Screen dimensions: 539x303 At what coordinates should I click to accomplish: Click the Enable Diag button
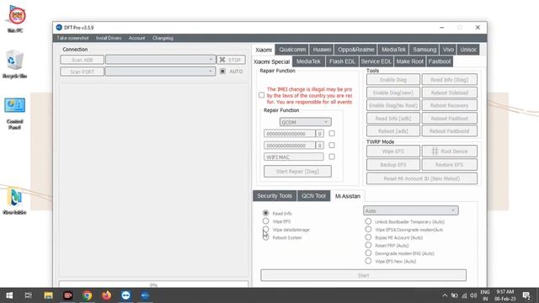click(393, 79)
